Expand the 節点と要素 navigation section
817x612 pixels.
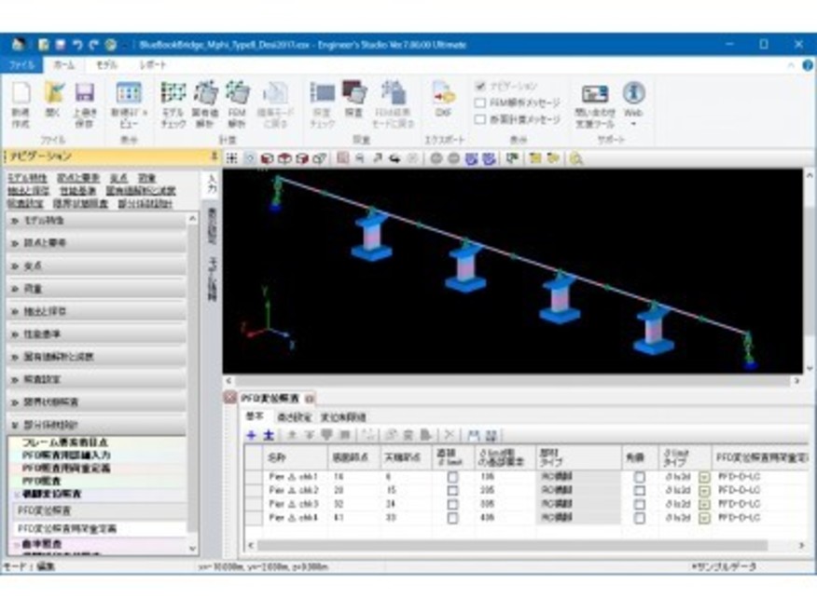pyautogui.click(x=97, y=243)
